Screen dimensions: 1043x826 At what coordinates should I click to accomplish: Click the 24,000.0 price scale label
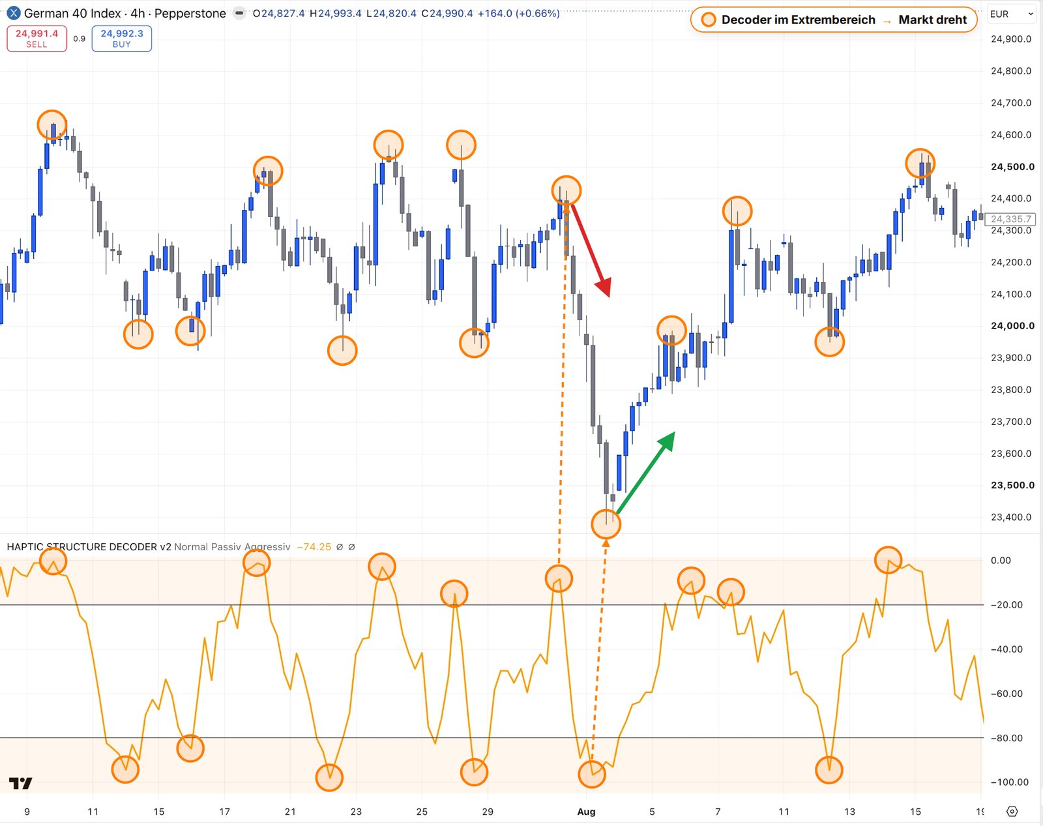(x=1012, y=325)
